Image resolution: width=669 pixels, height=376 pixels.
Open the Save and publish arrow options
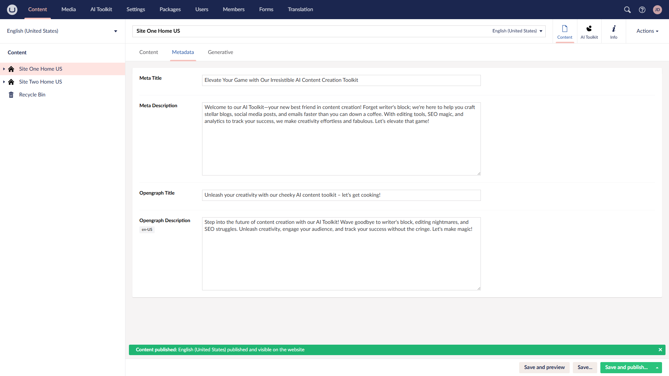pos(657,367)
